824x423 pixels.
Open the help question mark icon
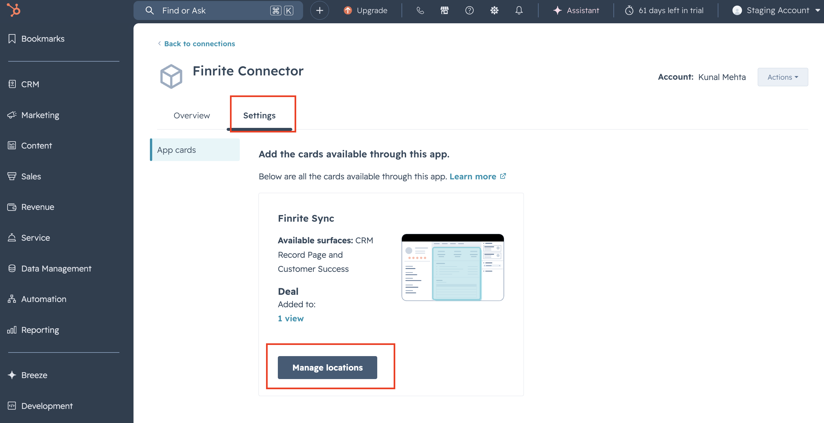point(469,10)
